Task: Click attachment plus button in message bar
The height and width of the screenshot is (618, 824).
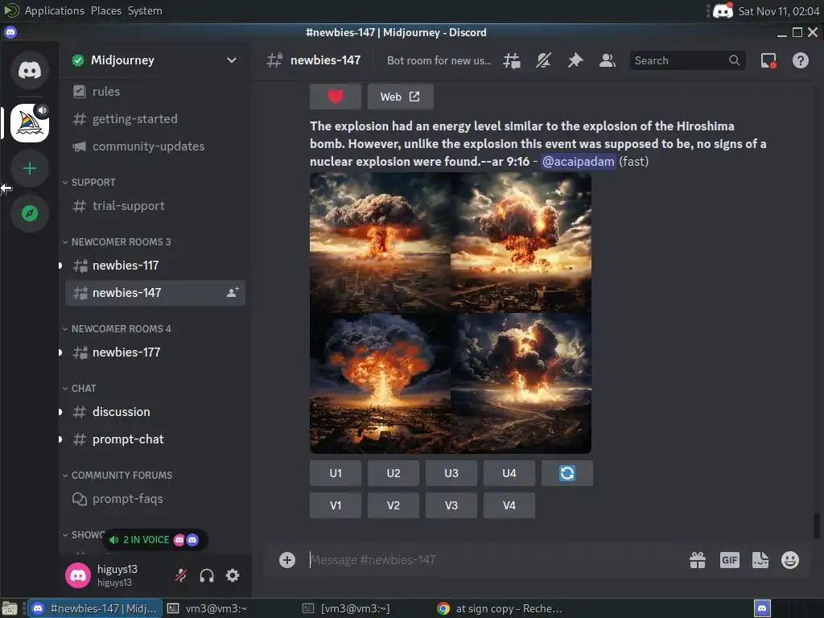Action: tap(287, 560)
